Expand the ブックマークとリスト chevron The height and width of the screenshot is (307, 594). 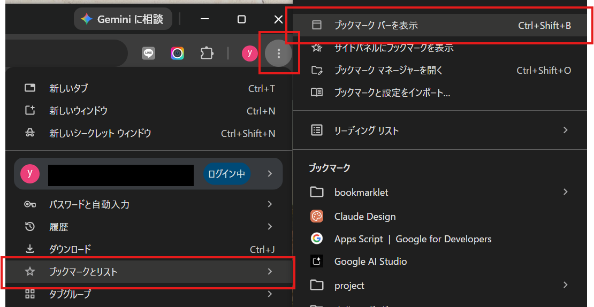pos(270,271)
